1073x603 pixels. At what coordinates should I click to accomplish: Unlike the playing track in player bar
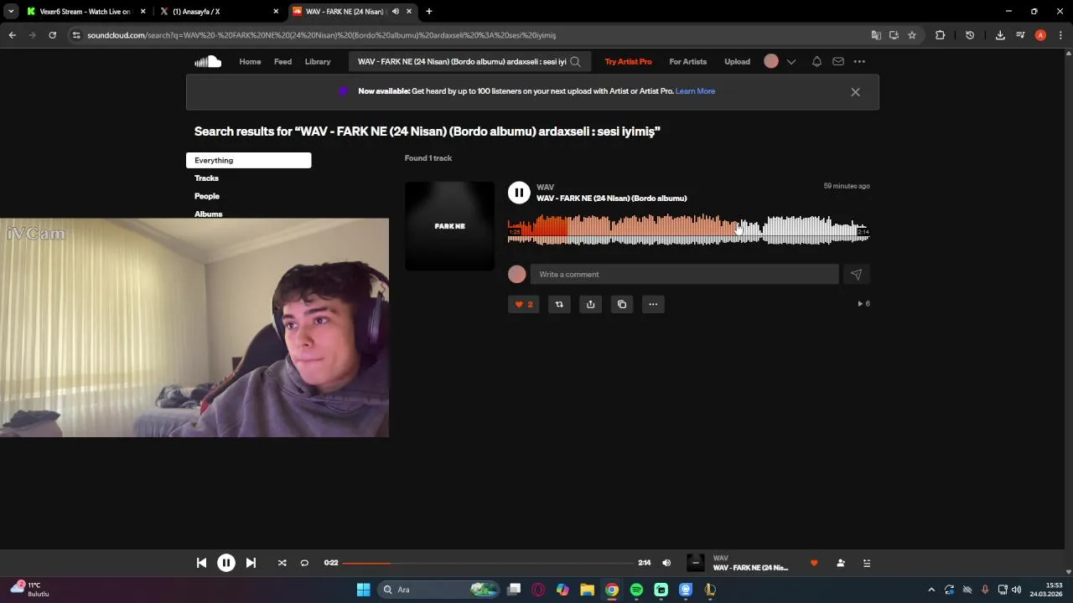(x=813, y=563)
